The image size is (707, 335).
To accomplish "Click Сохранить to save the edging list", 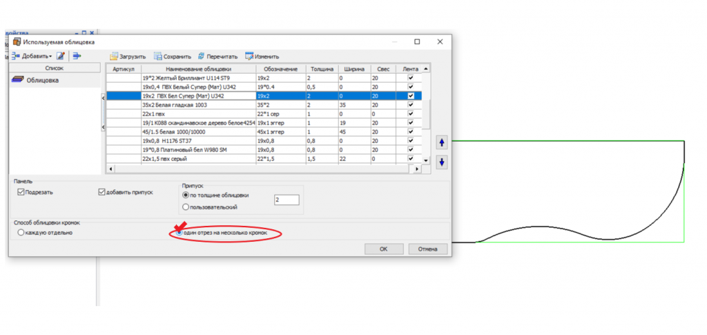I will [172, 57].
